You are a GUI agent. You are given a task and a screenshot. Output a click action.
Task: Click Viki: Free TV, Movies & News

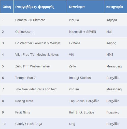click(x=37, y=55)
